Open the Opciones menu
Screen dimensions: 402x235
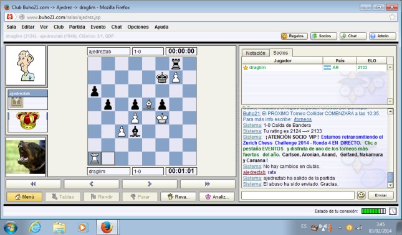(138, 27)
